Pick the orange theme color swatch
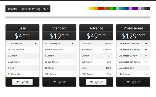This screenshot has width=156, height=97. (x=96, y=9)
